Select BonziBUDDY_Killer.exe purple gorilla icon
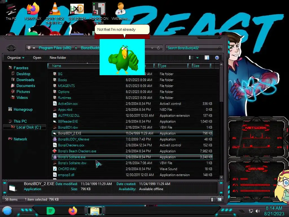The height and width of the screenshot is (217, 289). [x=55, y=139]
